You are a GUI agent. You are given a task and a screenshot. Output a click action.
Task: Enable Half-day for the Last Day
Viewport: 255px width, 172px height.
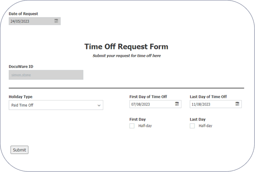[x=193, y=126]
